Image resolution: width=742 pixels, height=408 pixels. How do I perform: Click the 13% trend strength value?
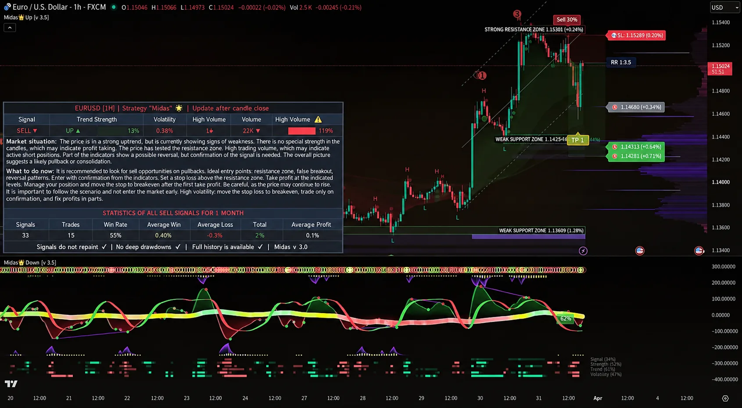133,131
